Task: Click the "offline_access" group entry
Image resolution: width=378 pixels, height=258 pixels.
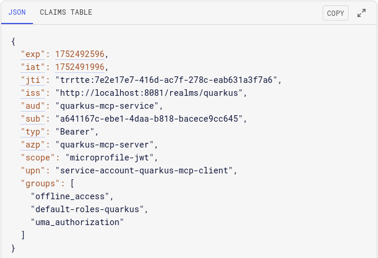Action: 70,197
